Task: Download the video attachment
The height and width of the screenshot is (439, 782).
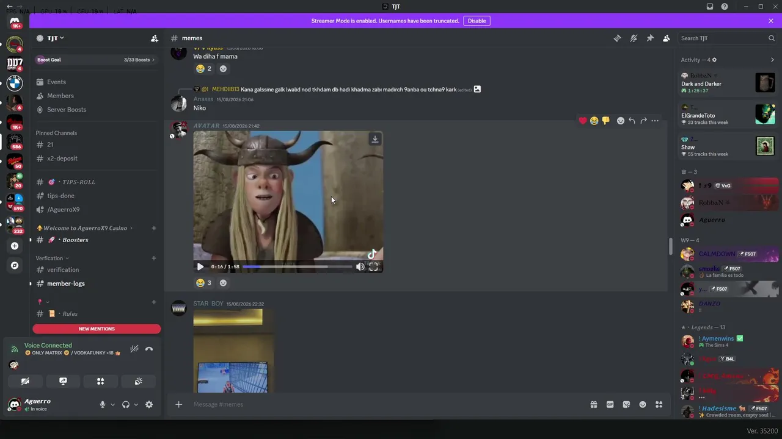Action: pyautogui.click(x=375, y=139)
